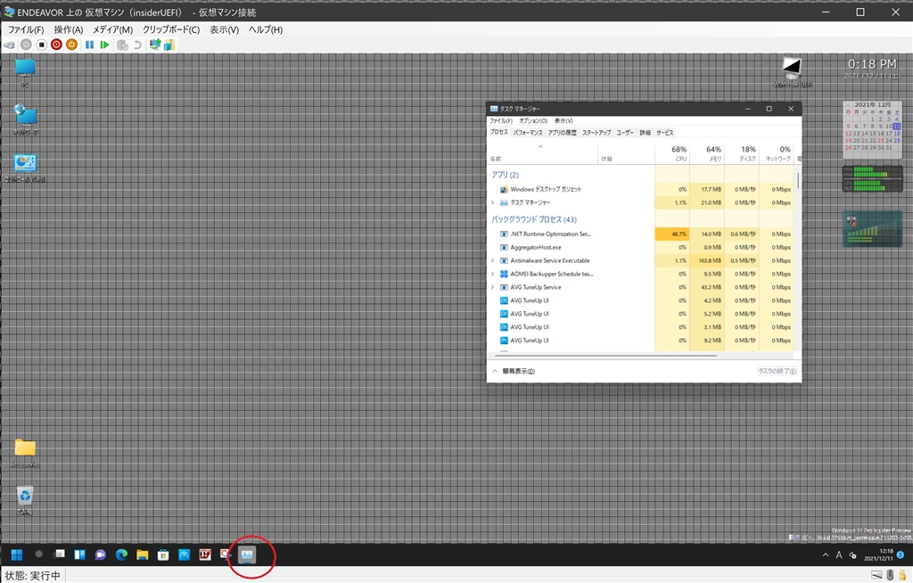This screenshot has height=583, width=913.
Task: Click the Task View icon on guest taskbar
Action: click(x=60, y=554)
